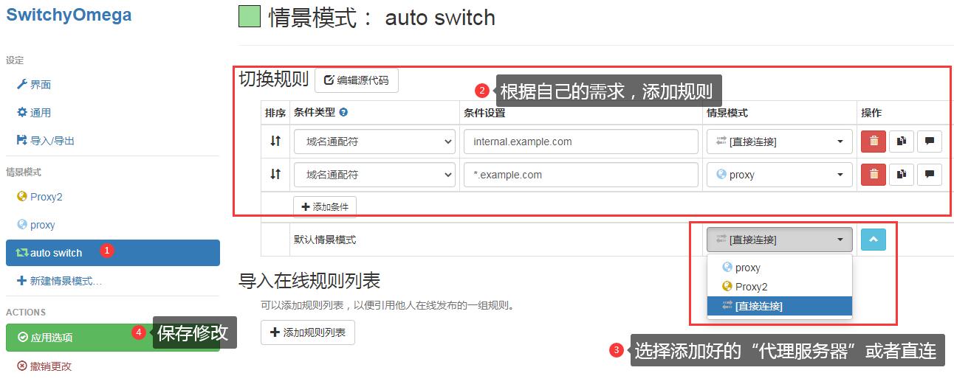
Task: Open condition type dropdown for internal.example.com
Action: click(x=374, y=142)
